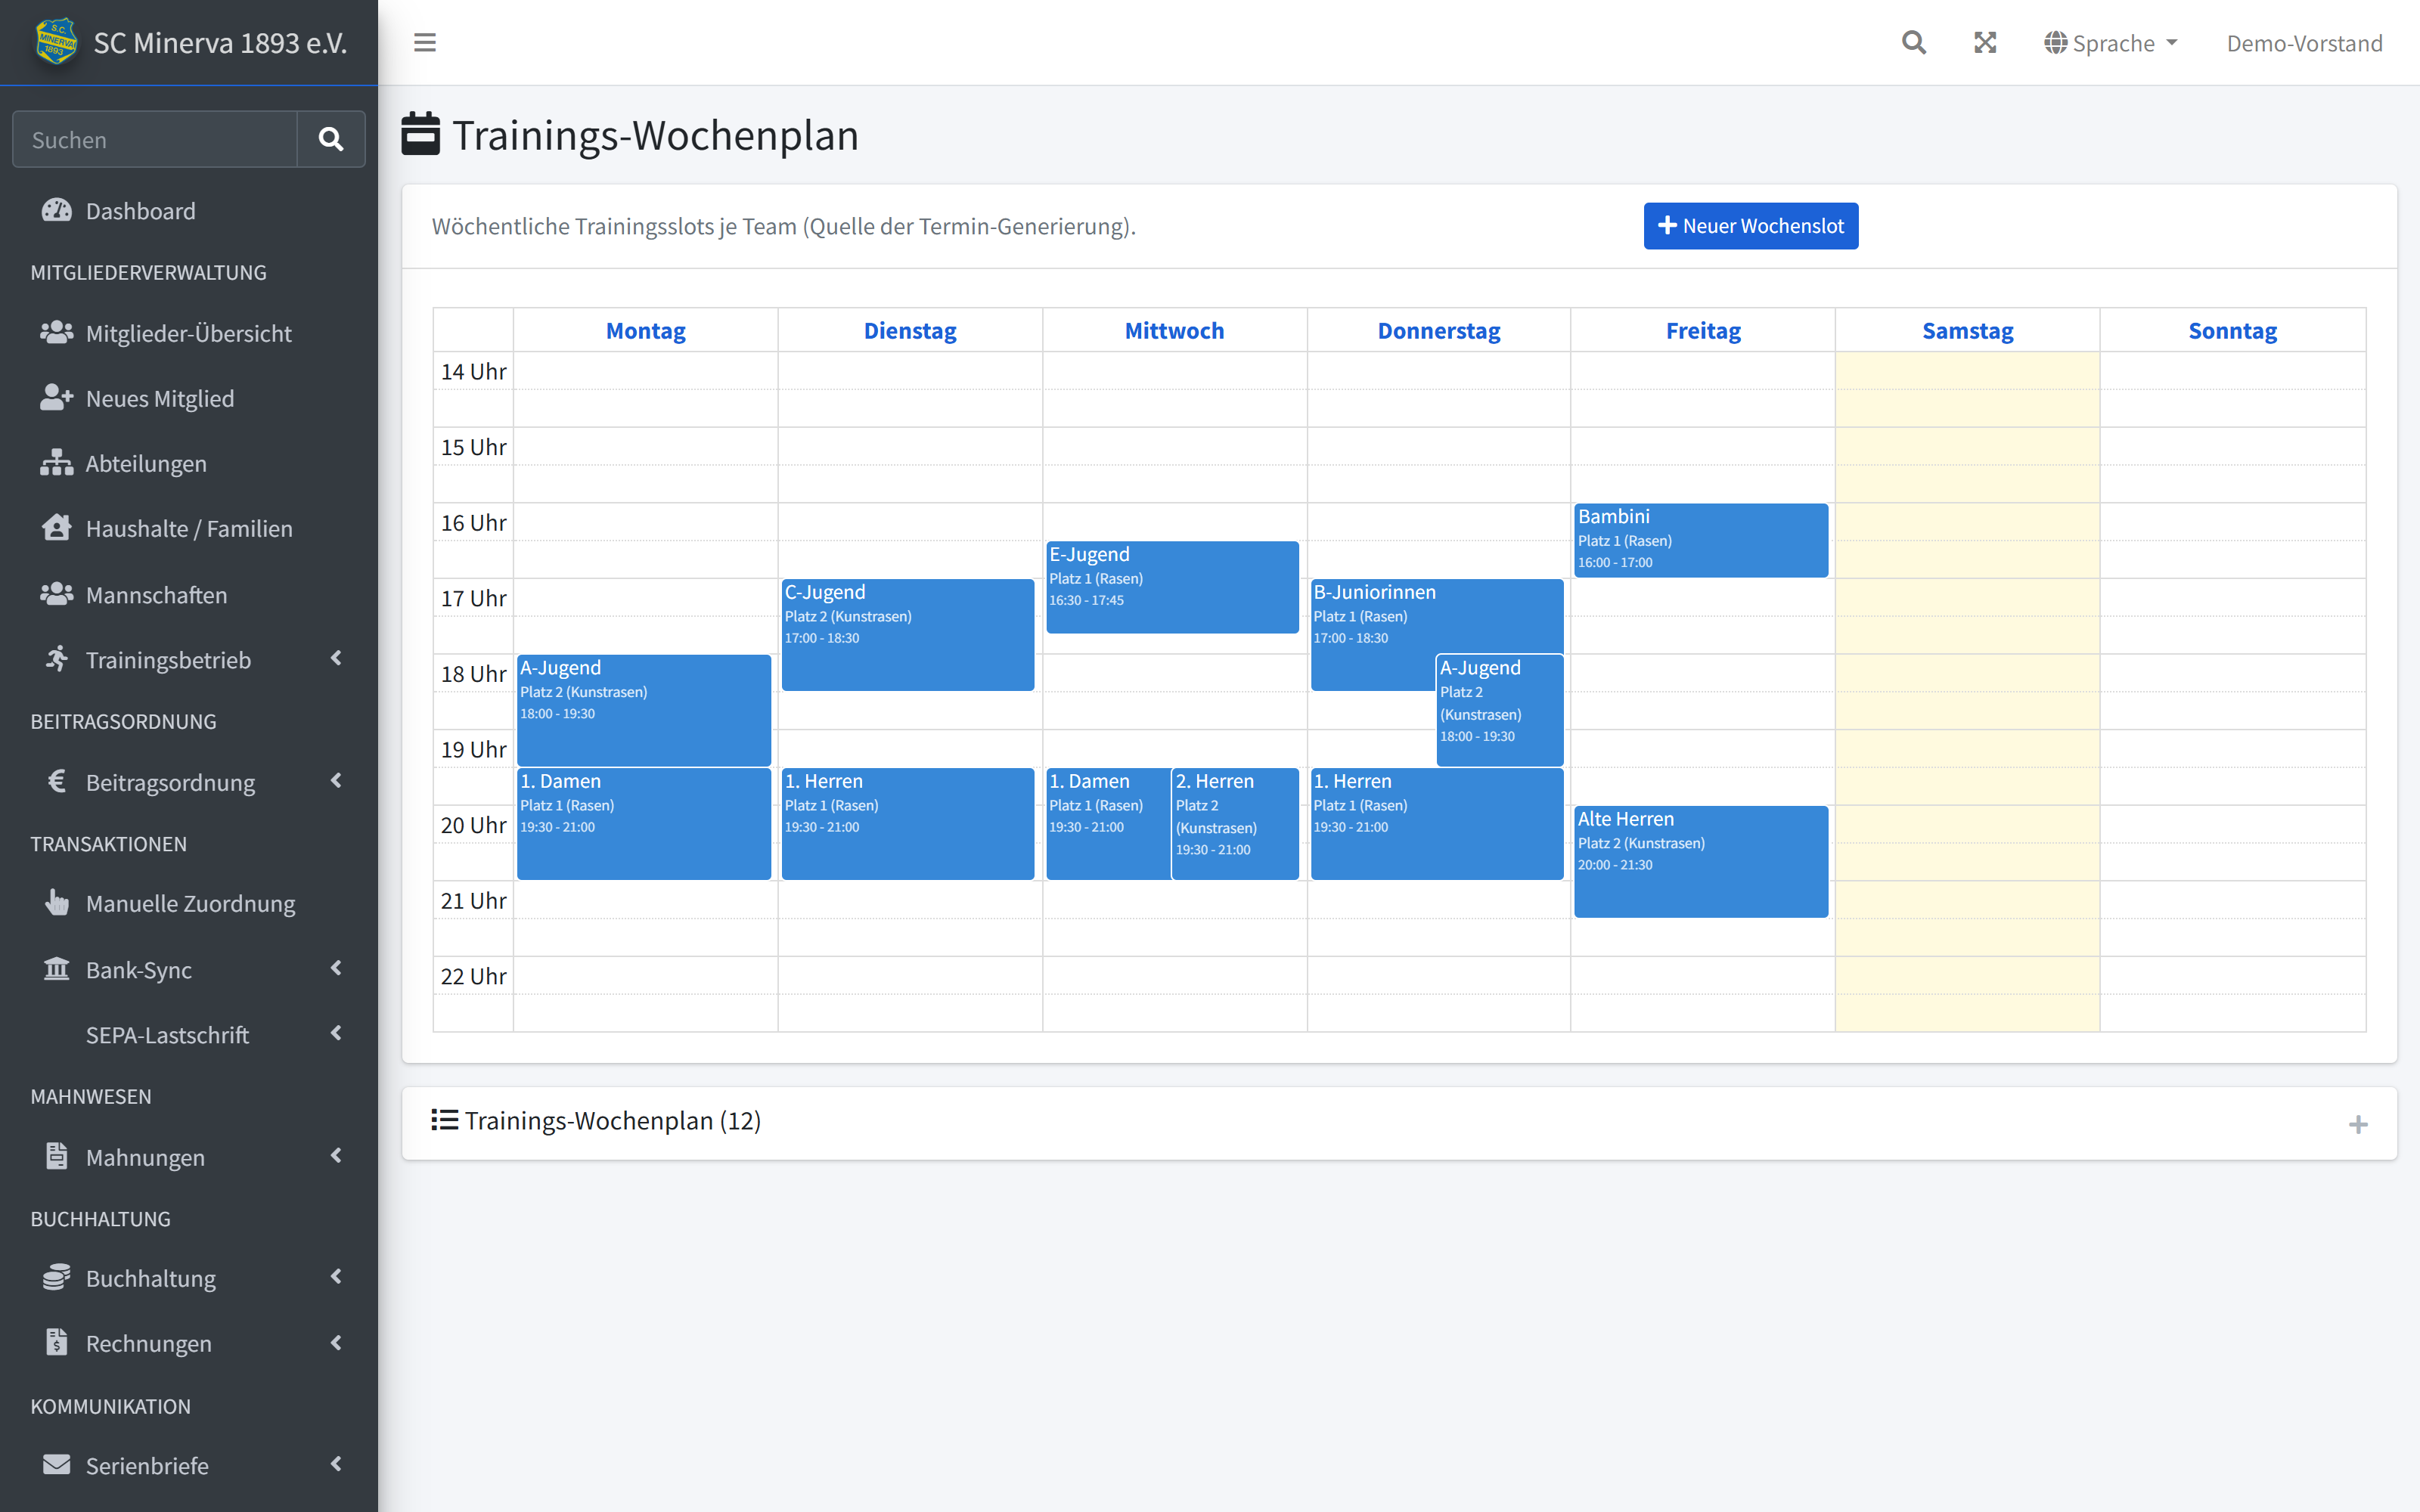Click the Buchhaltung coins icon
The image size is (2420, 1512).
coord(57,1277)
